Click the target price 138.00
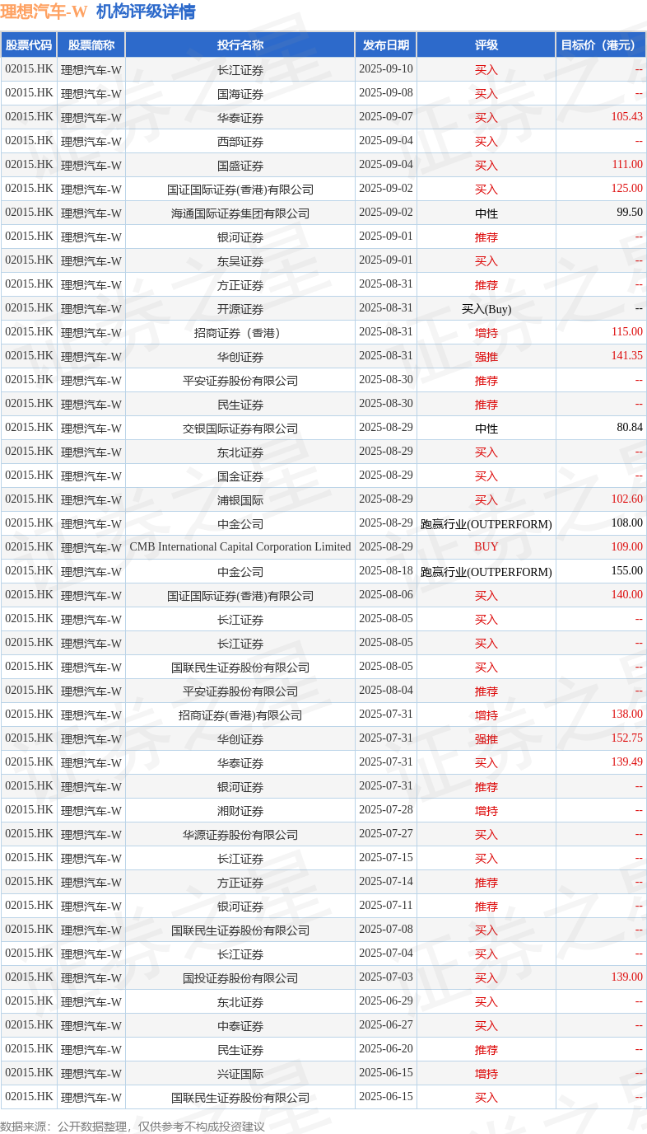This screenshot has height=1134, width=647. 627,715
